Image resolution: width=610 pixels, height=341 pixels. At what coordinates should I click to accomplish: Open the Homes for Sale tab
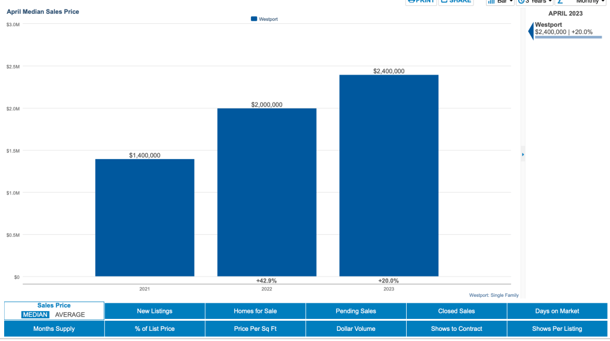(255, 311)
